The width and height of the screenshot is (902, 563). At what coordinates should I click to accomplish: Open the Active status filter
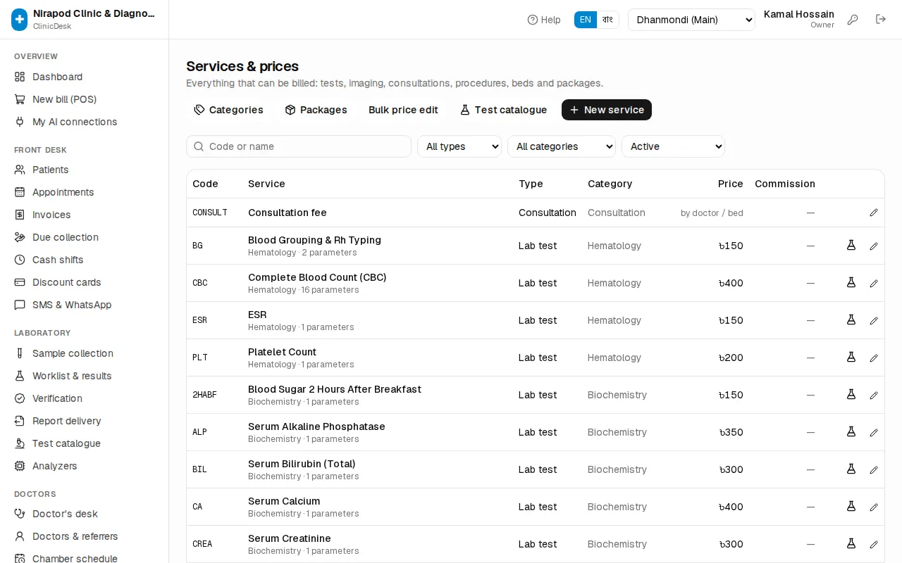(x=673, y=146)
